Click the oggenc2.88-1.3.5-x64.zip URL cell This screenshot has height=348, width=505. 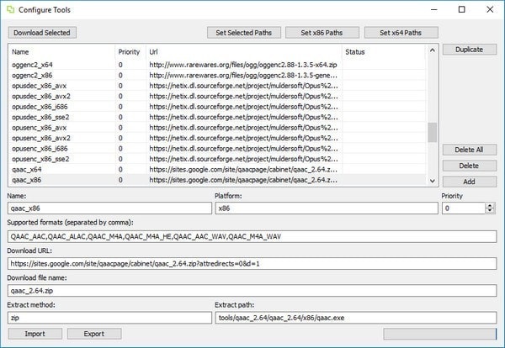coord(244,65)
